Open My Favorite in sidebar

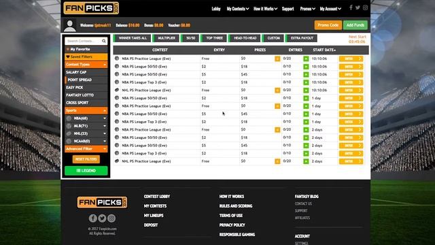point(86,49)
